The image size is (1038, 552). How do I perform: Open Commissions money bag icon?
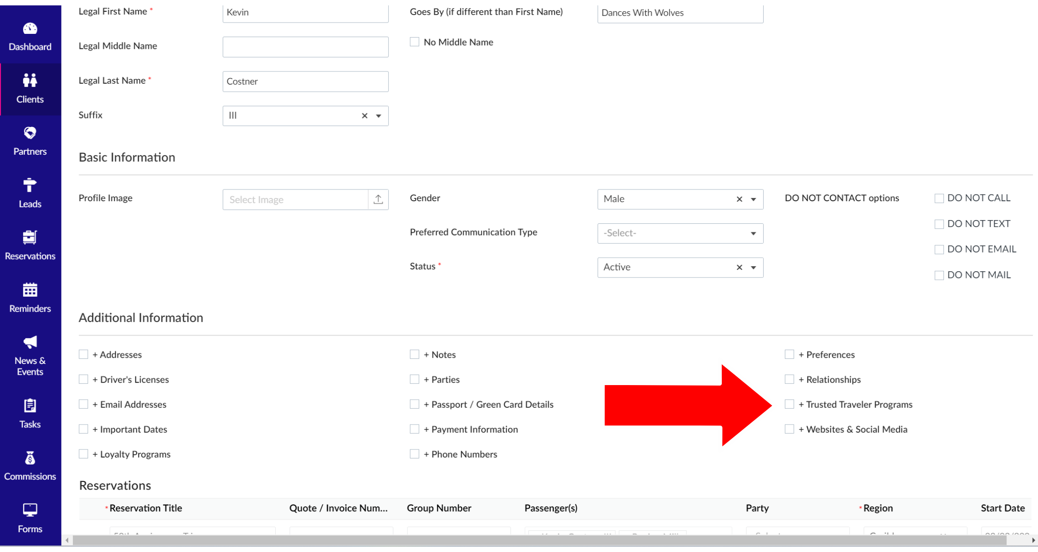[x=30, y=458]
